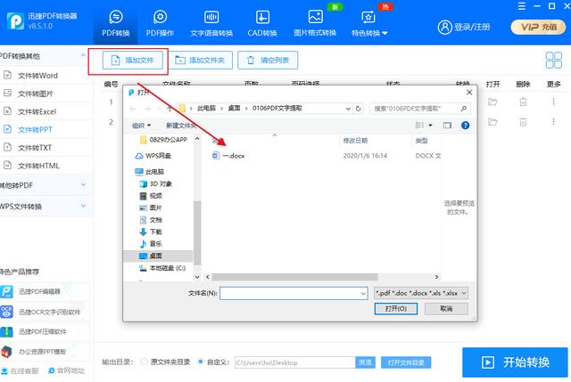Screen dimensions: 571x382
Task: Switch to 文字语音转换 tab
Action: [x=211, y=24]
